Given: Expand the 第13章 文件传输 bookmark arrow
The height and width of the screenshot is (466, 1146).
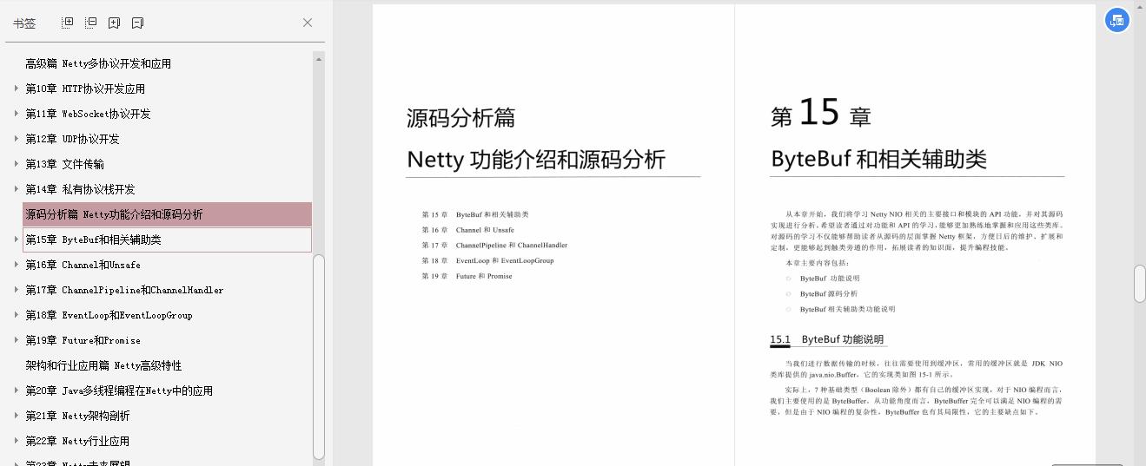Looking at the screenshot, I should pyautogui.click(x=17, y=164).
